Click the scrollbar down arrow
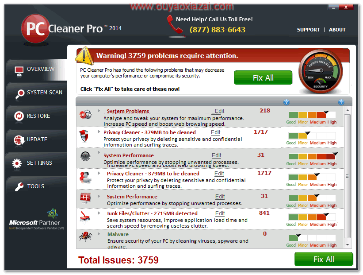The width and height of the screenshot is (363, 275). [x=348, y=245]
